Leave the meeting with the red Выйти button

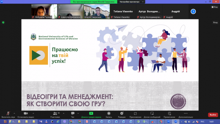click(x=213, y=115)
